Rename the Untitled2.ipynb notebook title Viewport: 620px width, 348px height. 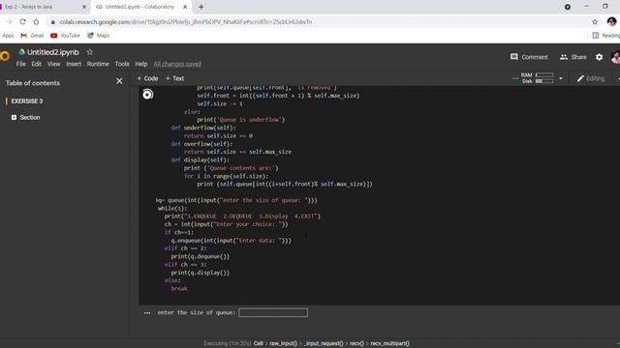click(x=53, y=52)
